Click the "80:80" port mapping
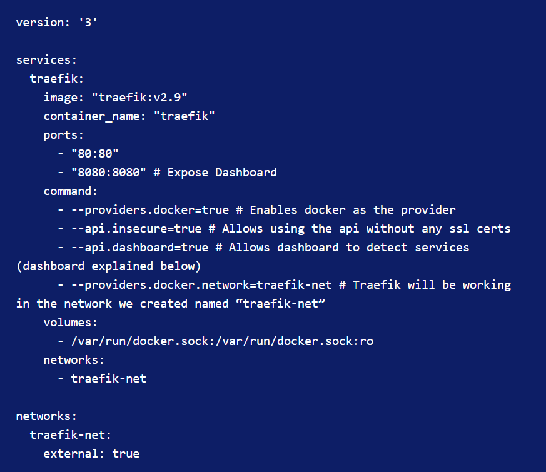The height and width of the screenshot is (472, 546). [x=94, y=154]
